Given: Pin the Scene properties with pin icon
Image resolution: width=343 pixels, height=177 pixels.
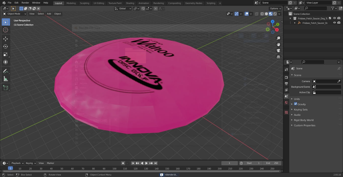Looking at the screenshot, I should (x=339, y=69).
